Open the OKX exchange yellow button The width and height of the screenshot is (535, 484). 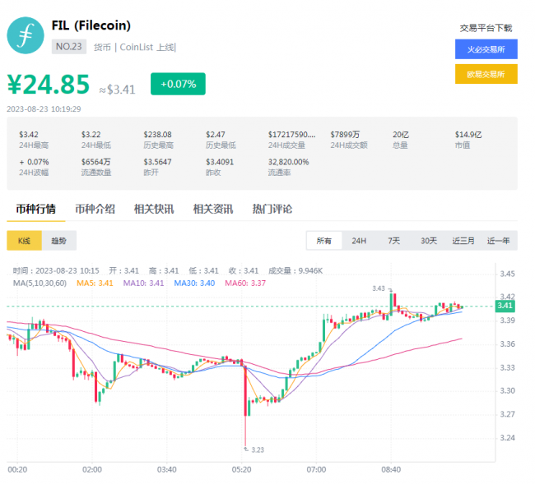point(486,74)
